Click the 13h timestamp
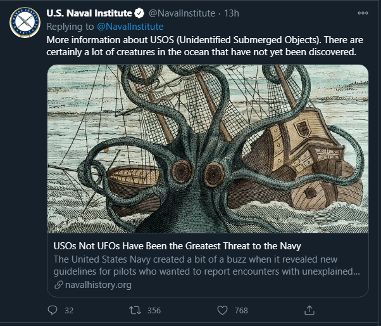The height and width of the screenshot is (326, 381). coord(232,13)
